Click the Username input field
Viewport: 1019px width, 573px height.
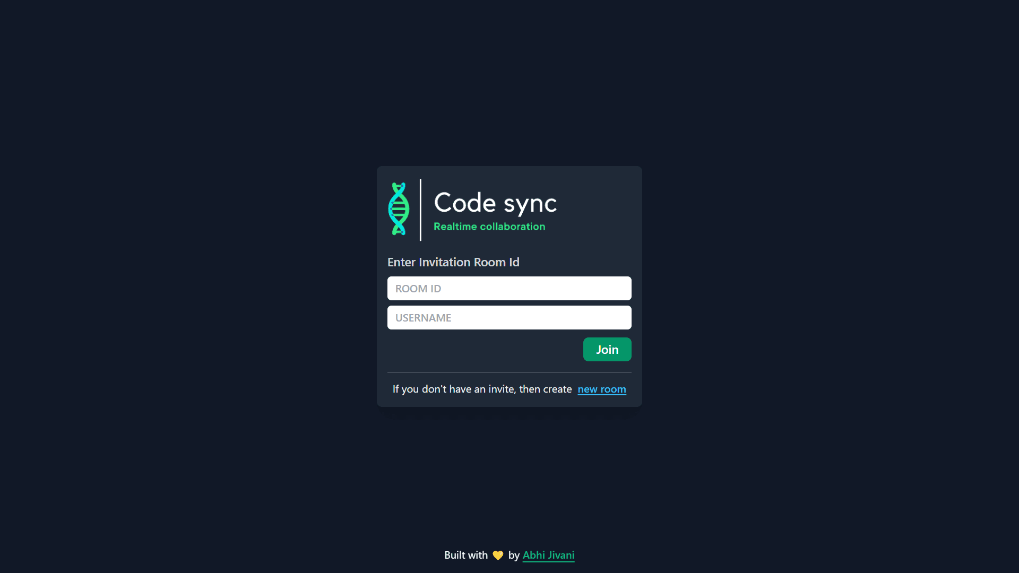click(x=509, y=318)
